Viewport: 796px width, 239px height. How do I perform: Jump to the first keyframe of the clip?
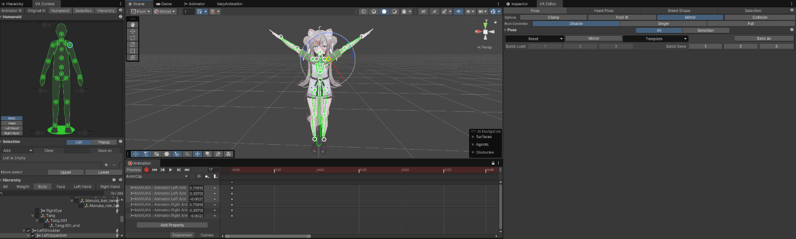point(154,170)
